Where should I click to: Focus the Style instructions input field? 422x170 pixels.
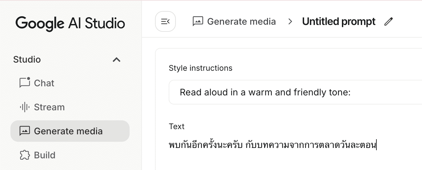(x=293, y=92)
